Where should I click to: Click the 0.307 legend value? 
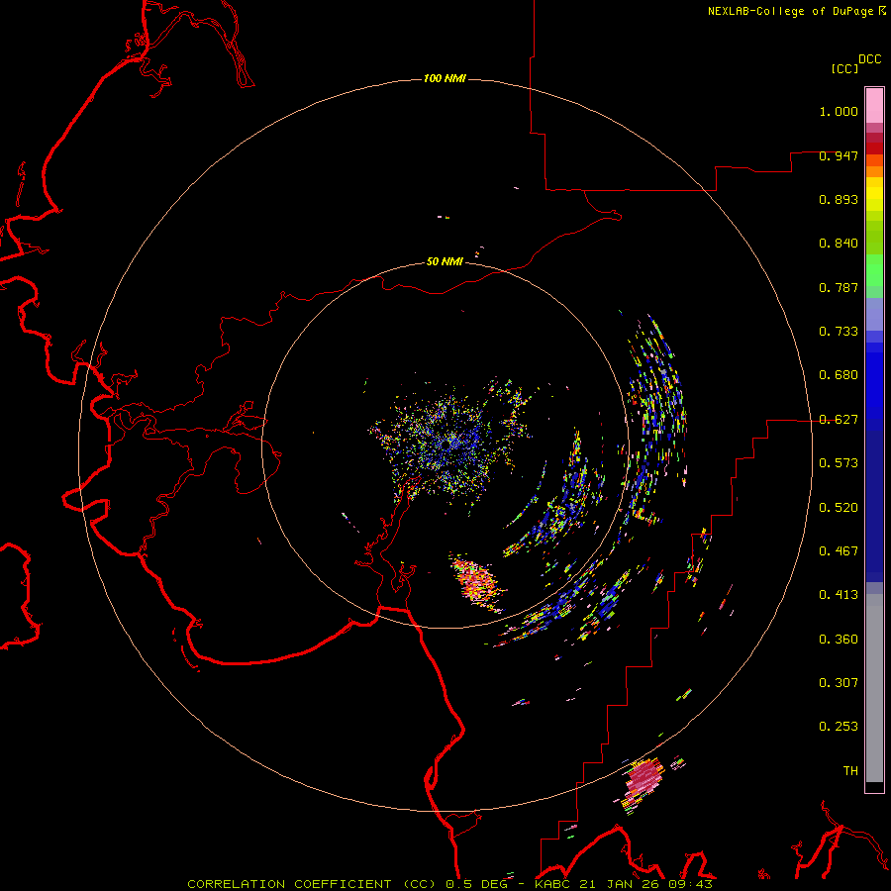tap(839, 683)
